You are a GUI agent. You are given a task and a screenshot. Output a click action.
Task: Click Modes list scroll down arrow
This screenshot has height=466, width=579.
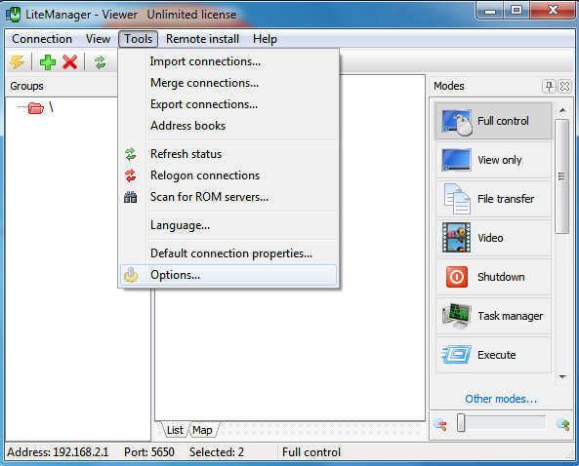pyautogui.click(x=562, y=376)
